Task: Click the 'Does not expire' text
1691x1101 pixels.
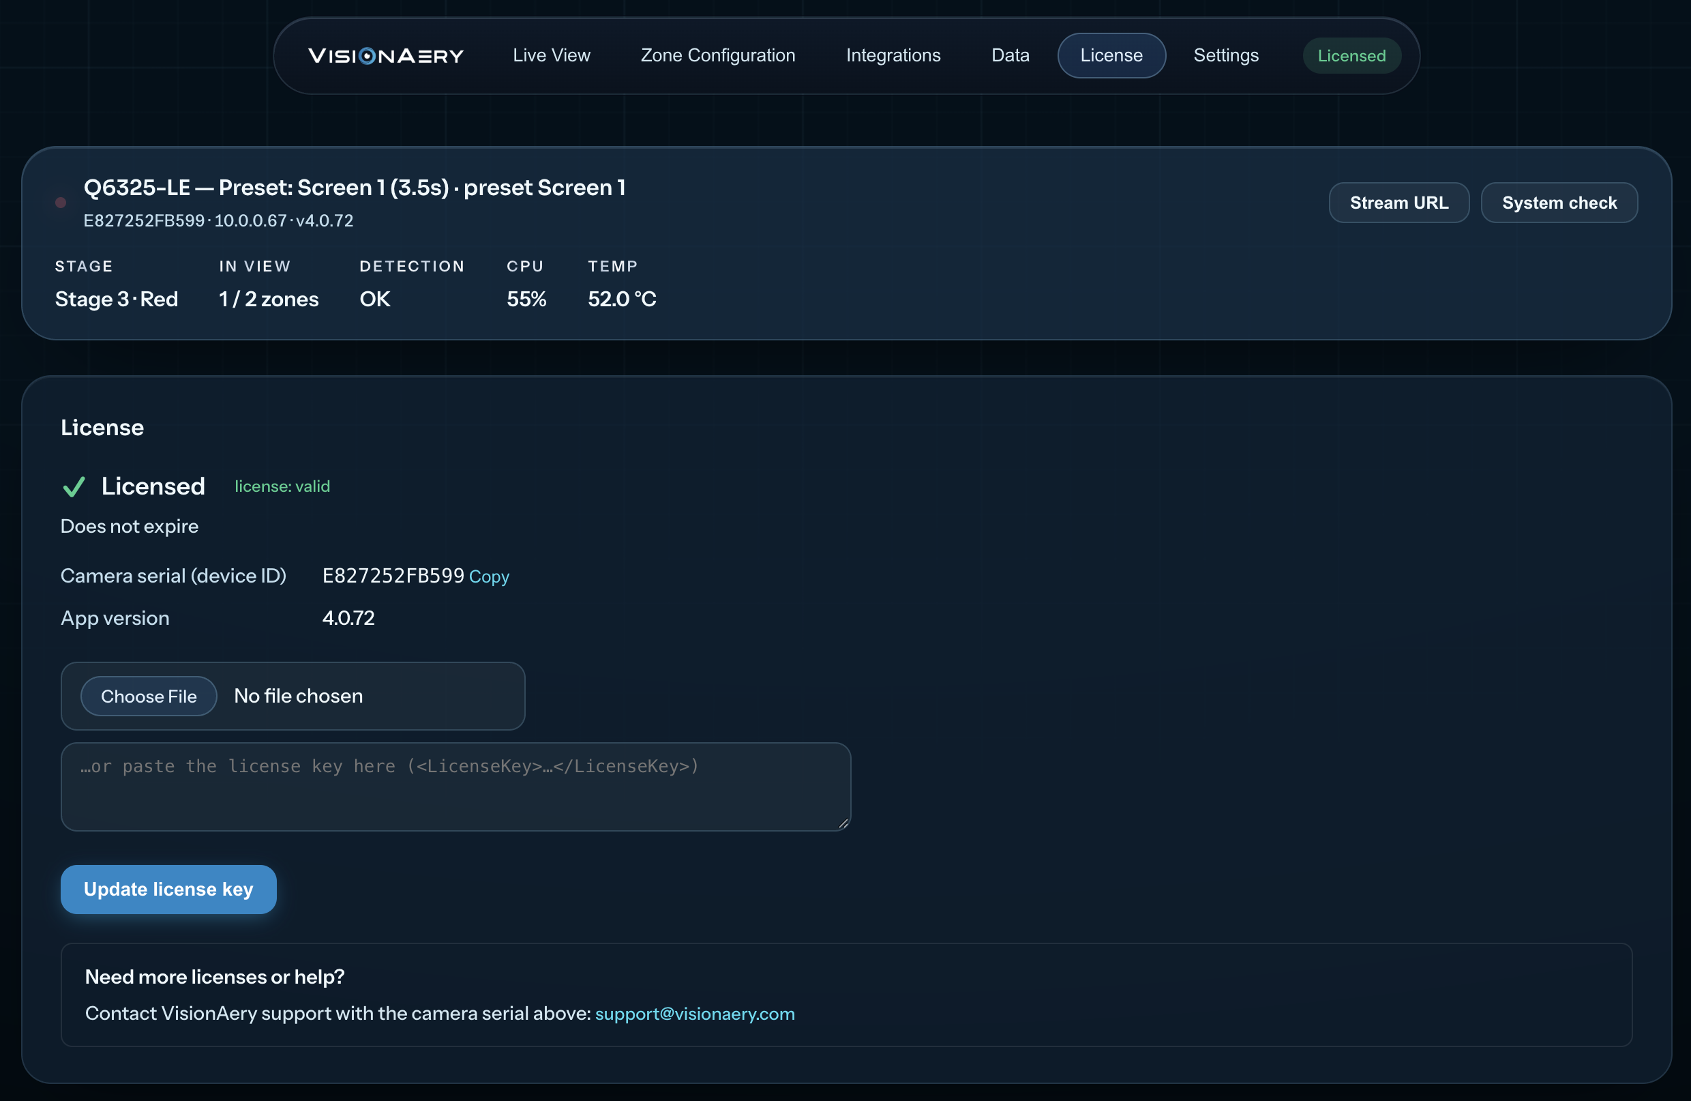Action: tap(130, 527)
